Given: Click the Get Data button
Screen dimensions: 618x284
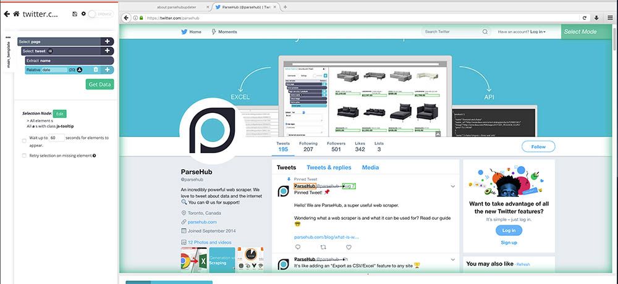Looking at the screenshot, I should tap(99, 85).
